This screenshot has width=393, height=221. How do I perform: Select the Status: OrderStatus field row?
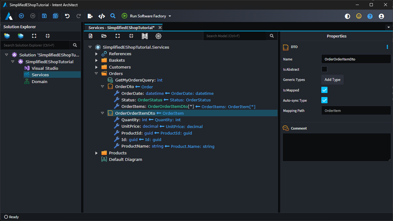pos(162,100)
